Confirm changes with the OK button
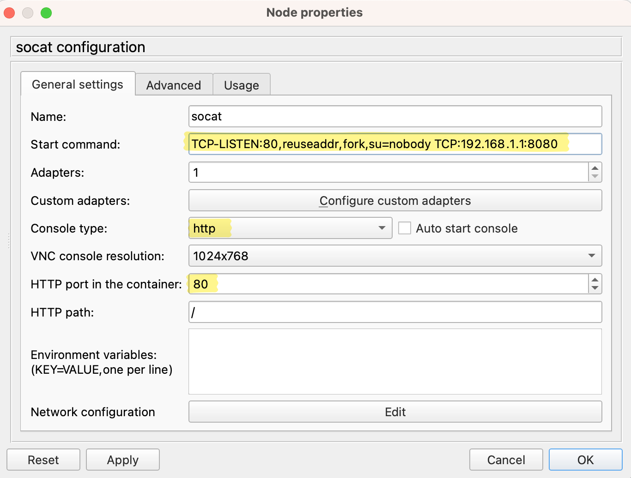The width and height of the screenshot is (631, 478). point(585,460)
